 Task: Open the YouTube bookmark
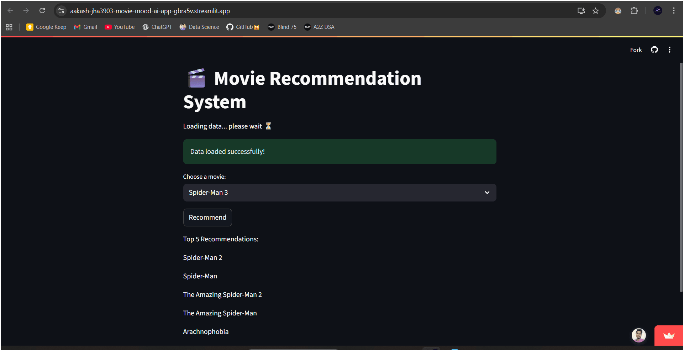(x=120, y=27)
